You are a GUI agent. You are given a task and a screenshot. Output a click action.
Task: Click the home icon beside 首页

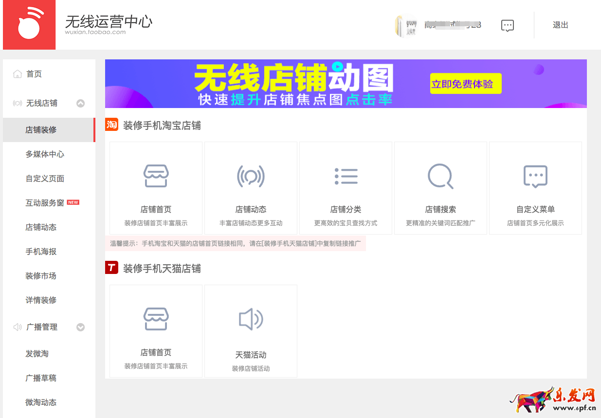click(x=18, y=74)
